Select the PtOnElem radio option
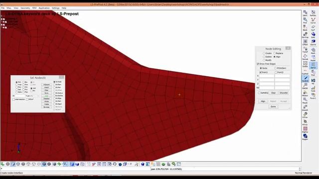Image resolution: width=319 pixels, height=179 pixels. coord(276,68)
